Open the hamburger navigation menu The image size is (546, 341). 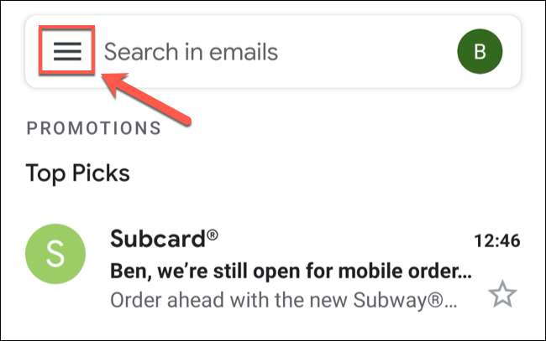pos(68,51)
